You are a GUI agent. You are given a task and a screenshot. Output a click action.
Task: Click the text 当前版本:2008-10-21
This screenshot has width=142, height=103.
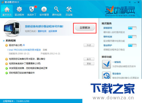pyautogui.click(x=19, y=54)
